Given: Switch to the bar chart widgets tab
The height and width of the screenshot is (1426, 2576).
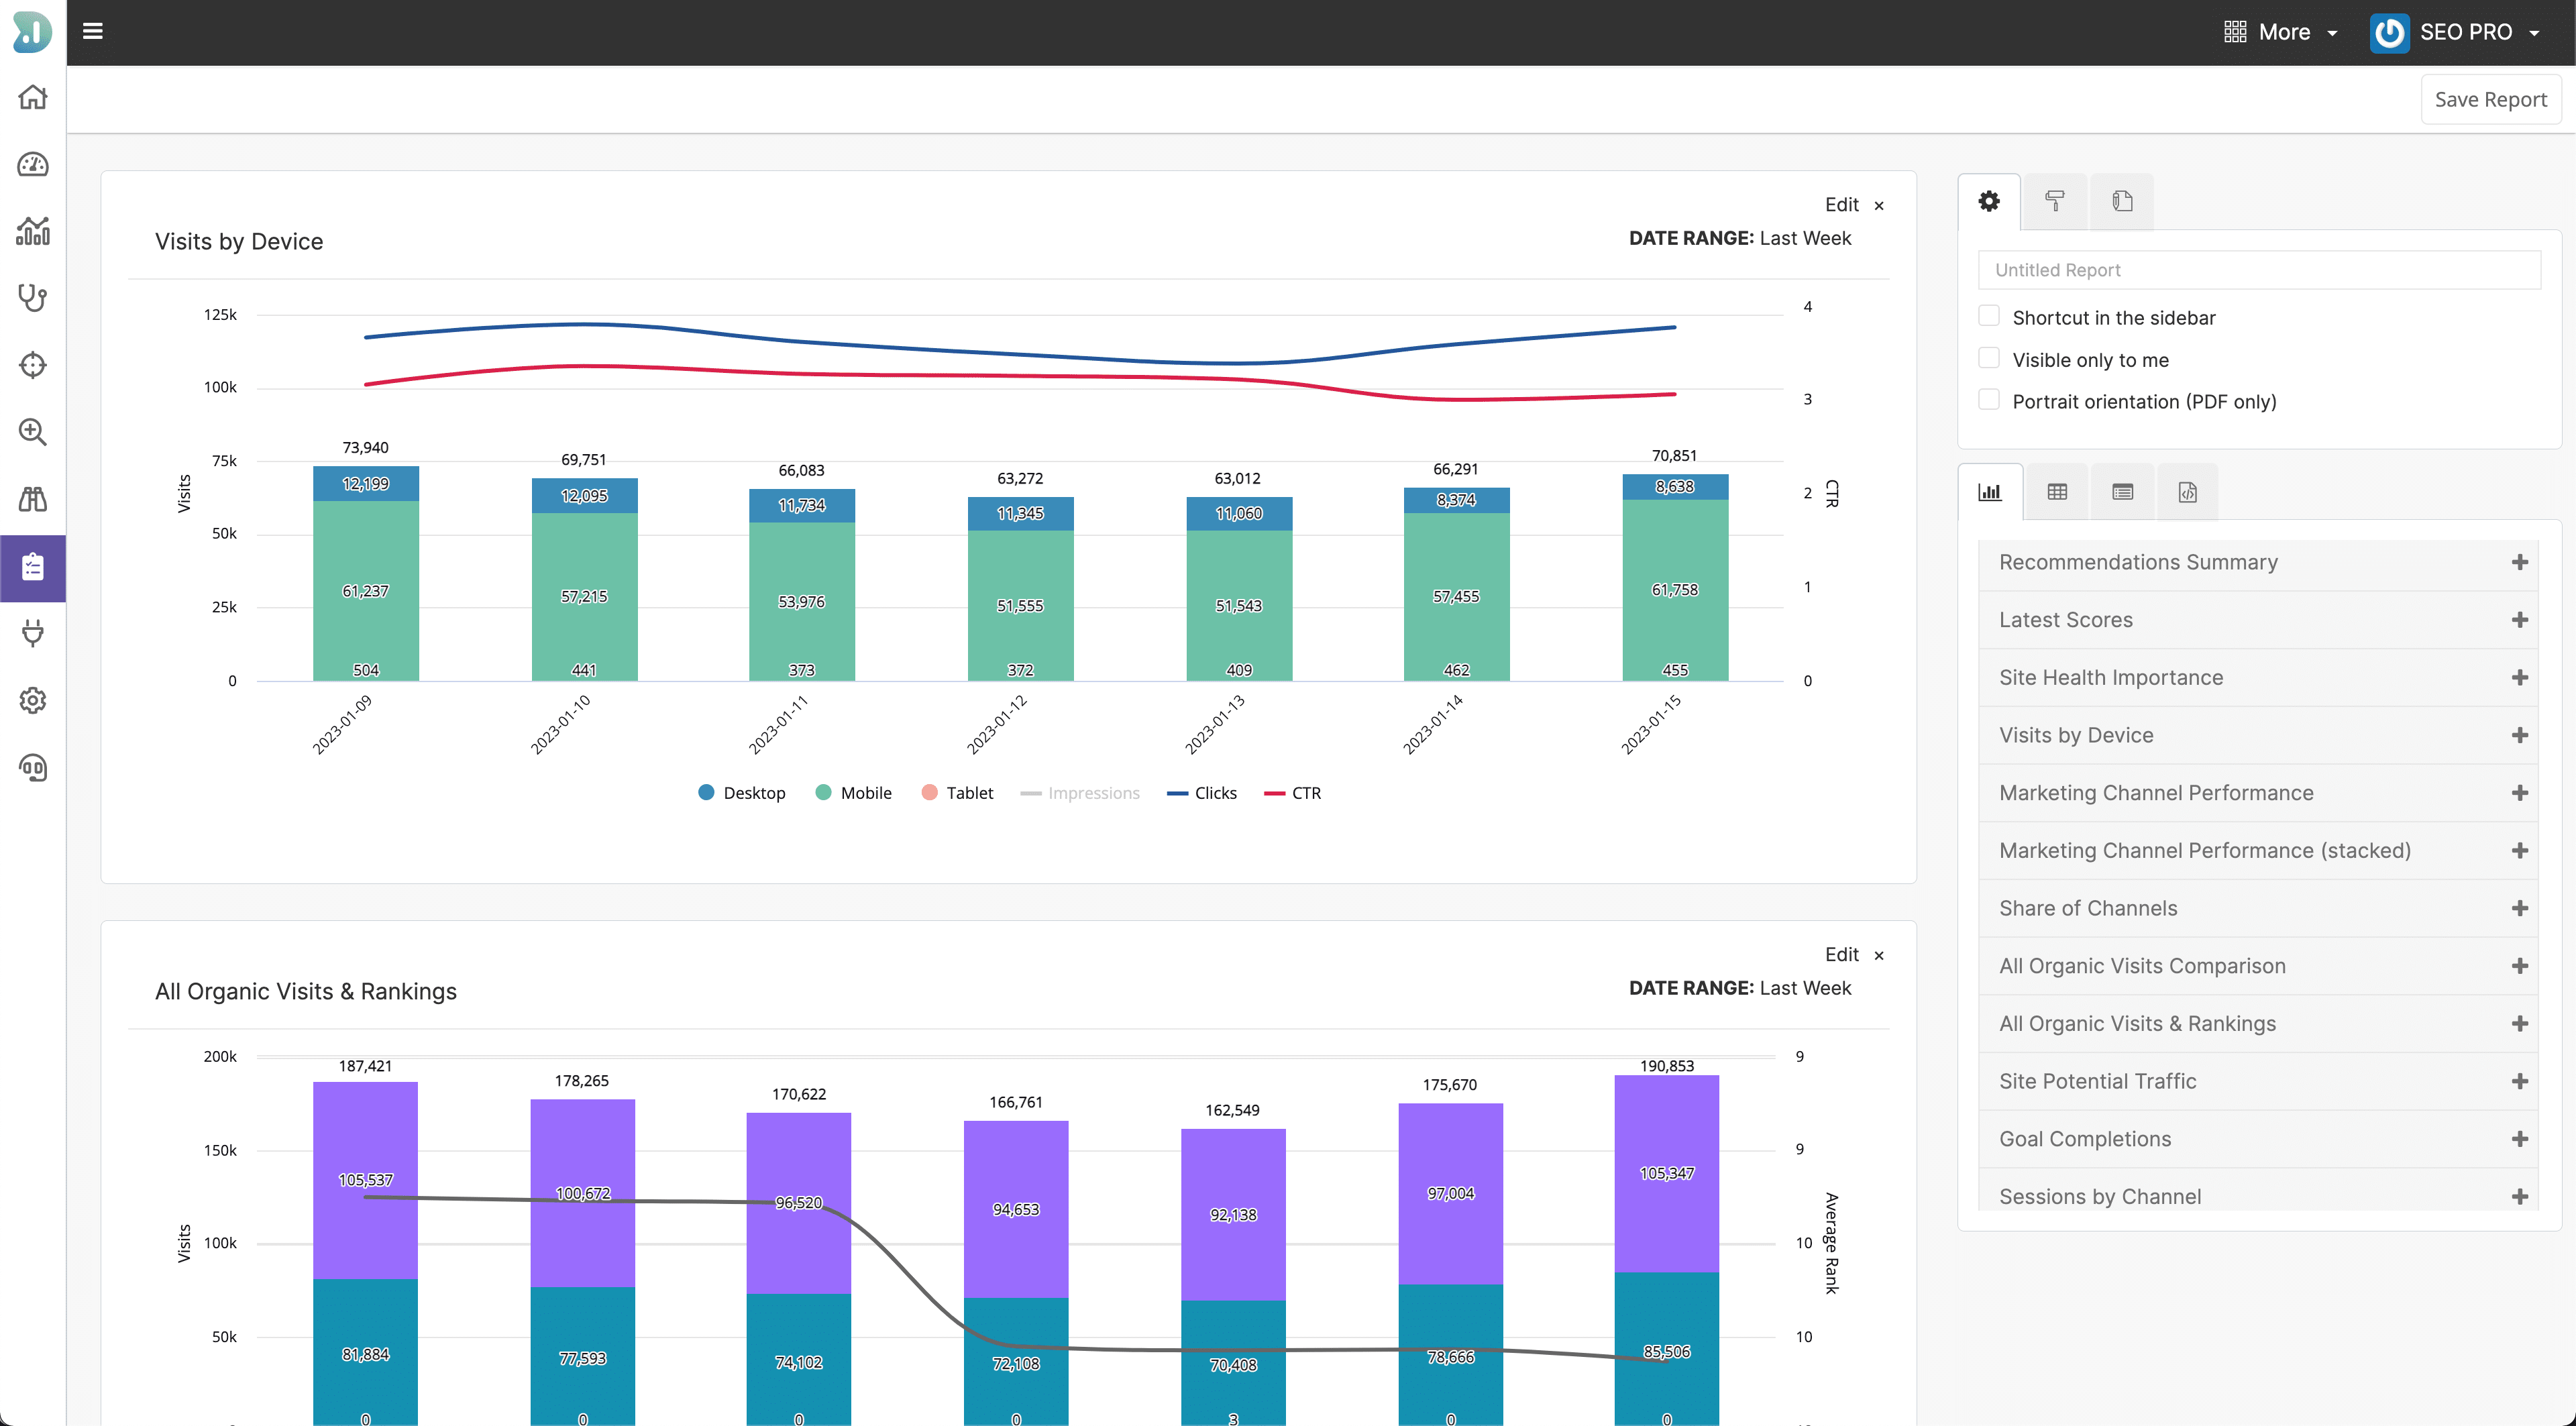Looking at the screenshot, I should pos(1990,491).
